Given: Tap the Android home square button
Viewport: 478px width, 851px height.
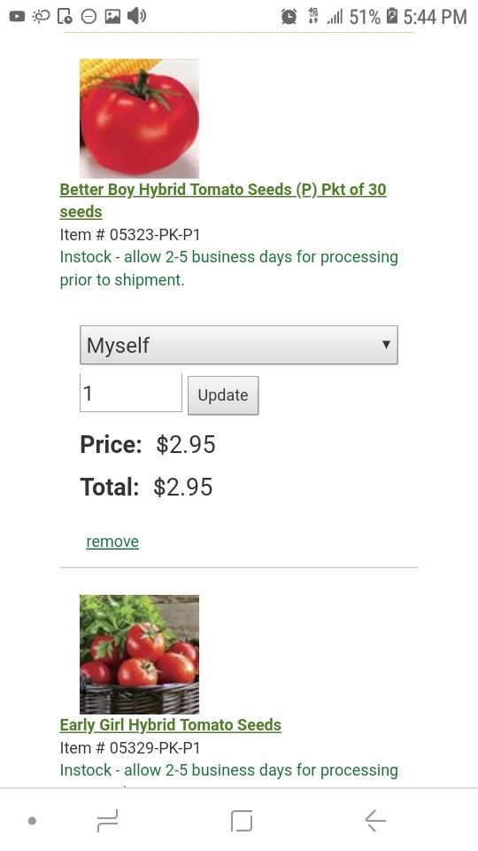Looking at the screenshot, I should [241, 820].
